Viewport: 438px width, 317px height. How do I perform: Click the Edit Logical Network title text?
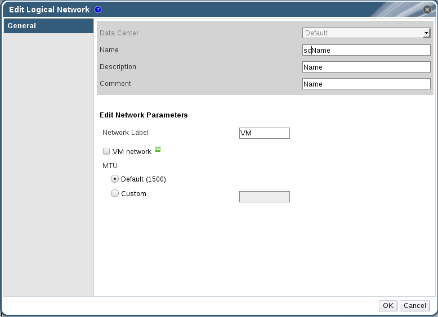point(50,10)
